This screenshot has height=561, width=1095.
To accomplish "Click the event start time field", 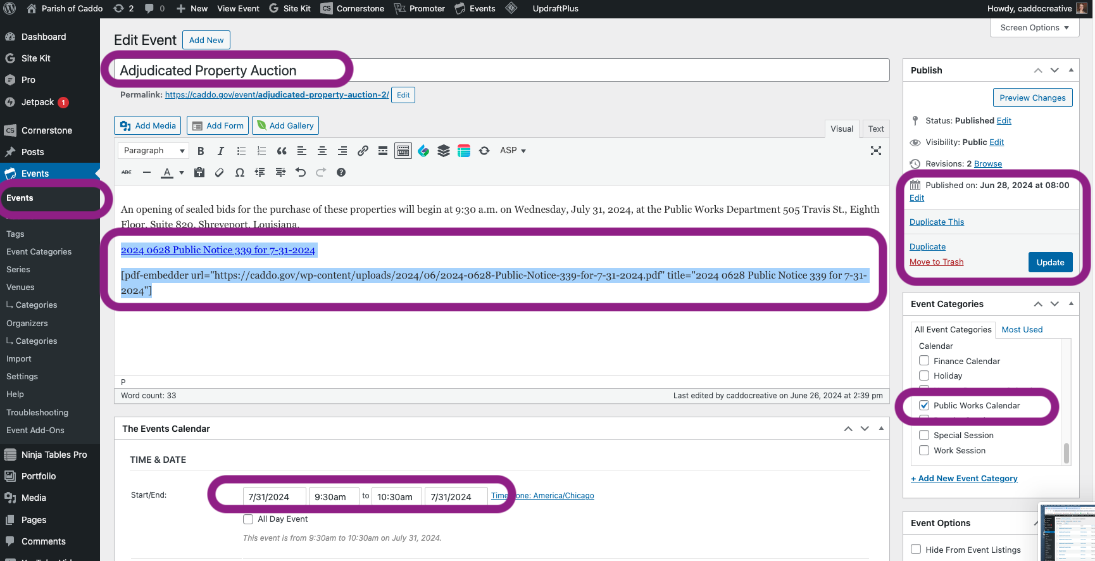I will pyautogui.click(x=333, y=496).
